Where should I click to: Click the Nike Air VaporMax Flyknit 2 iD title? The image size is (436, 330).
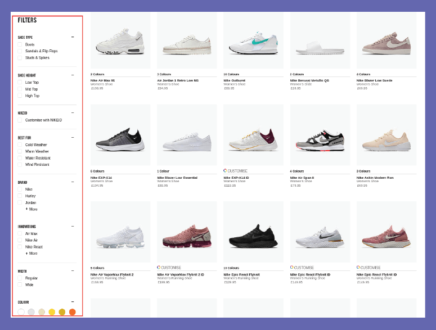[x=181, y=275]
